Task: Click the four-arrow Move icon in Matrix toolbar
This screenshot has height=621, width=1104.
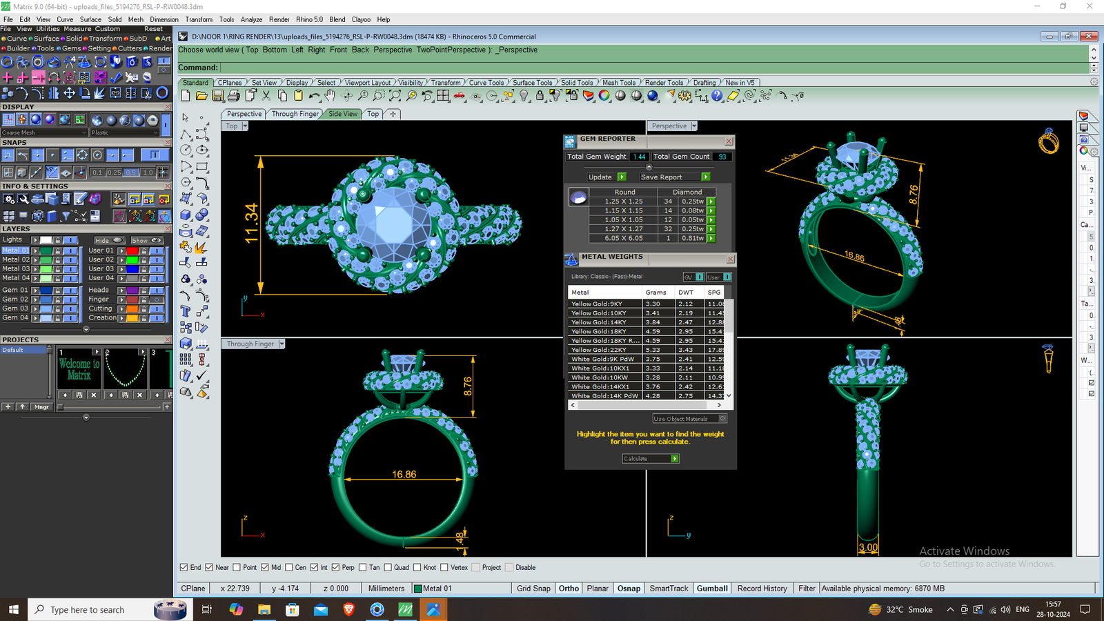Action: tap(69, 92)
